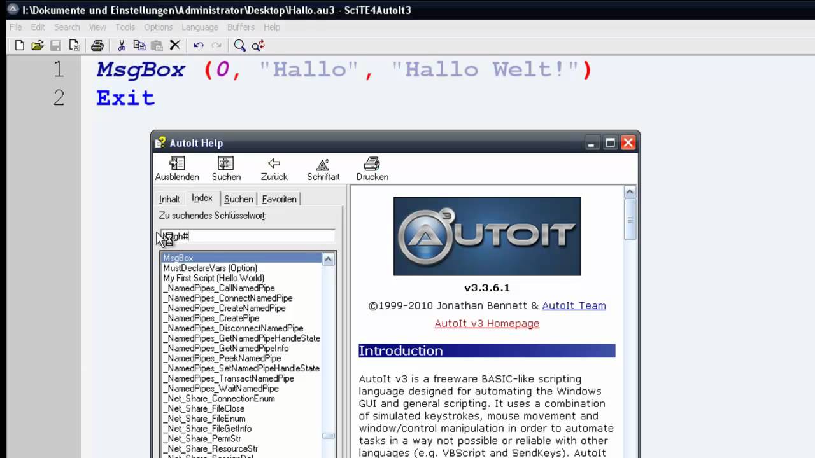Open the AutoIt v3 Homepage link
815x458 pixels.
pyautogui.click(x=487, y=323)
